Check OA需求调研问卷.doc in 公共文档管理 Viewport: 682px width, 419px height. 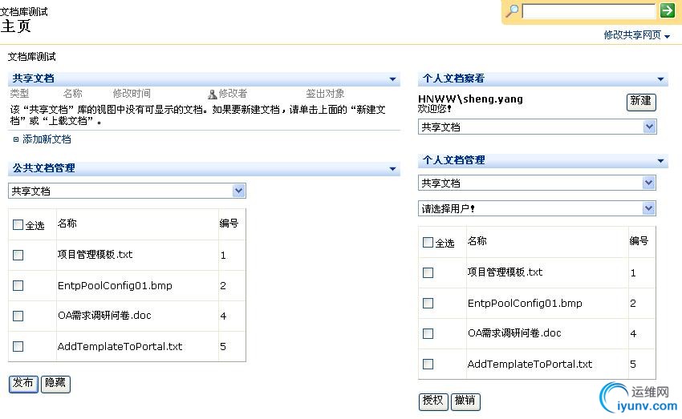point(18,316)
